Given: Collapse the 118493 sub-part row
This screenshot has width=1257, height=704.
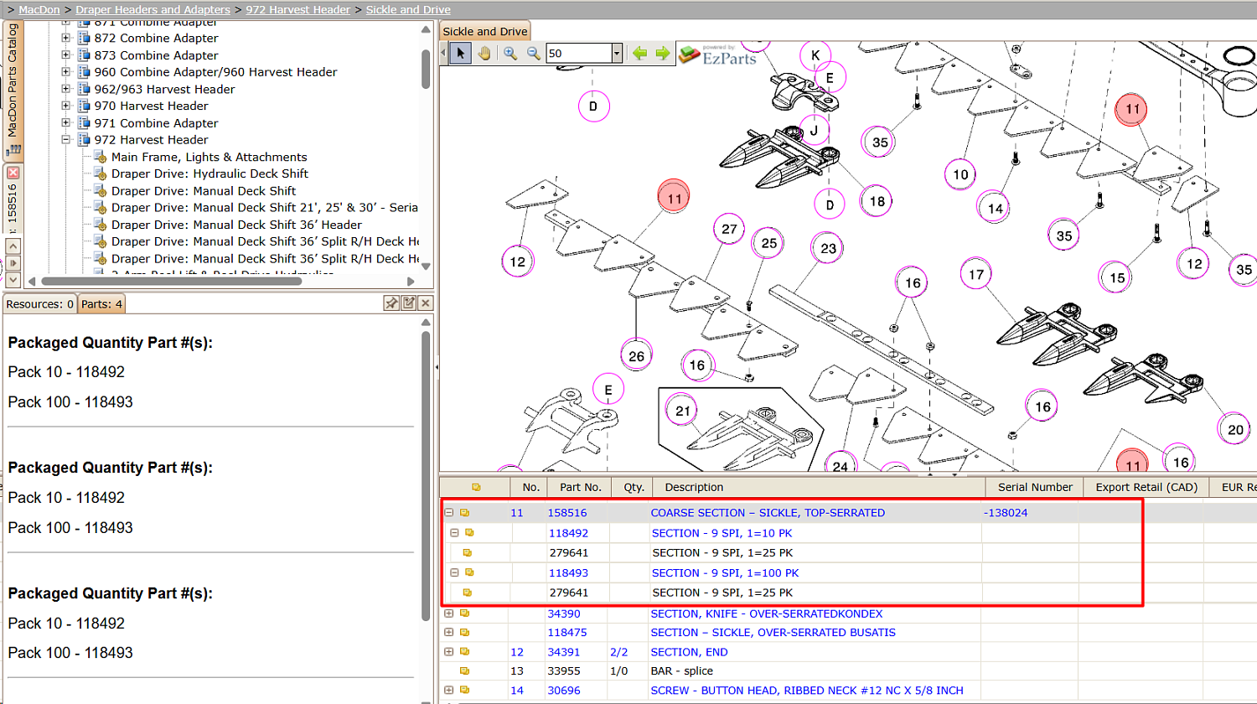Looking at the screenshot, I should [x=454, y=573].
